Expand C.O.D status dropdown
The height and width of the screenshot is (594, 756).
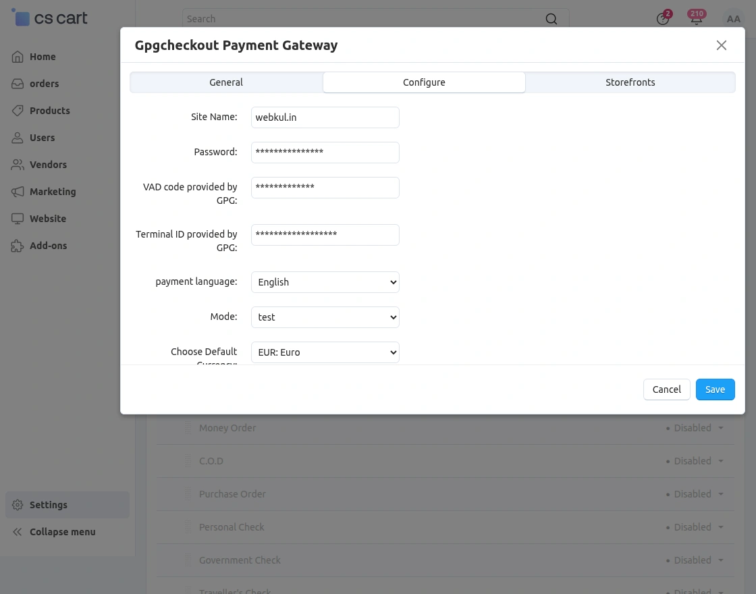[695, 461]
